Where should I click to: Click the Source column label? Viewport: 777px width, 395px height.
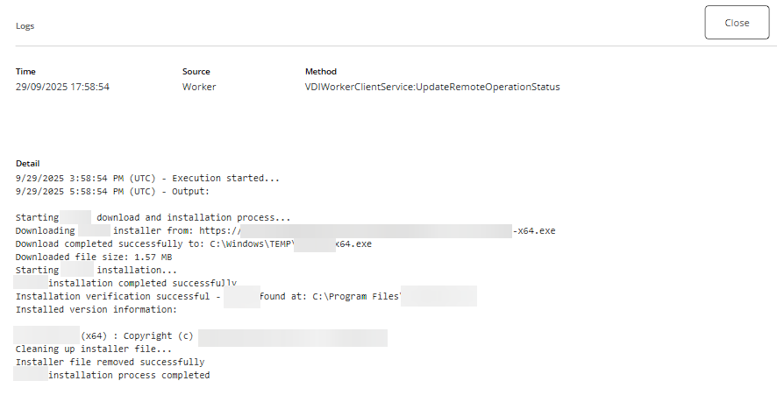(196, 72)
